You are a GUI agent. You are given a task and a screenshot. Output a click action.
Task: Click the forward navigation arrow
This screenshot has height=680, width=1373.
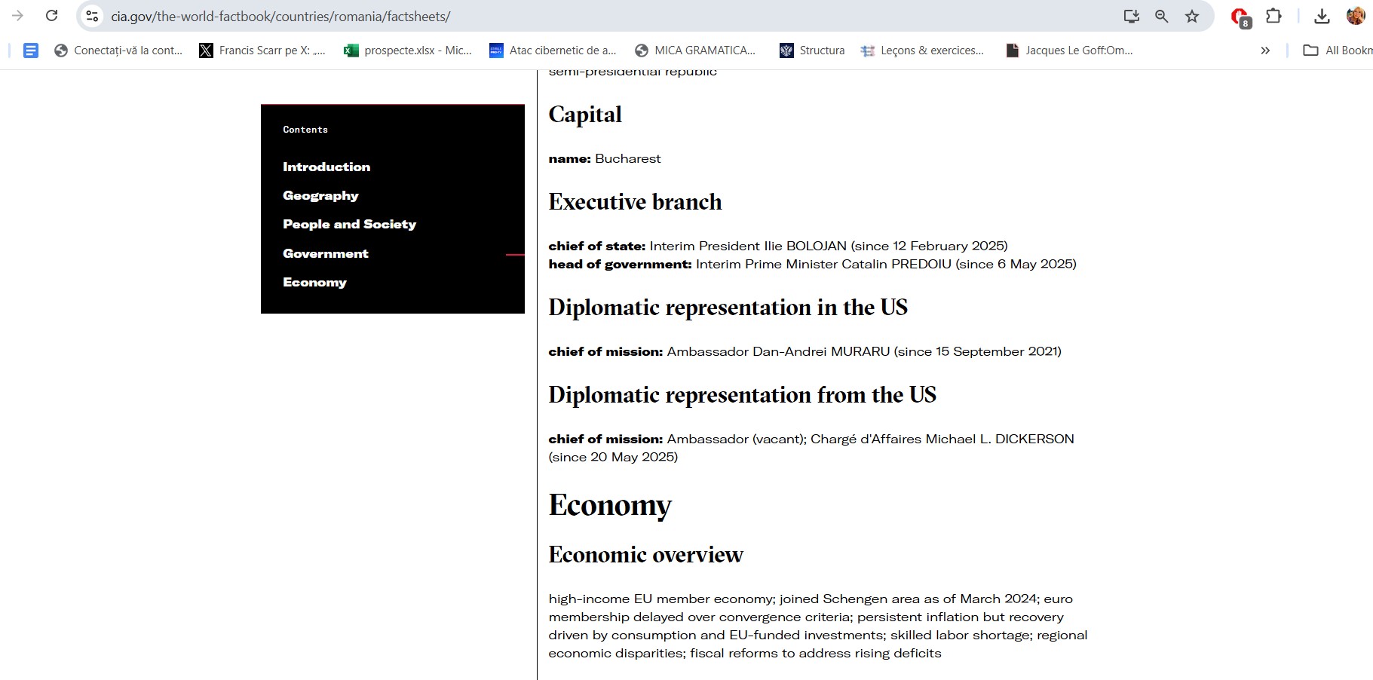pyautogui.click(x=18, y=16)
